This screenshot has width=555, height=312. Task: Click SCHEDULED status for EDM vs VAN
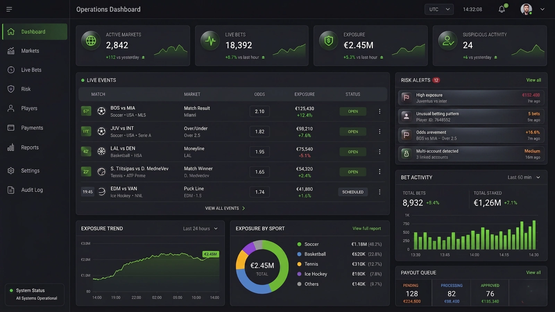pyautogui.click(x=353, y=192)
